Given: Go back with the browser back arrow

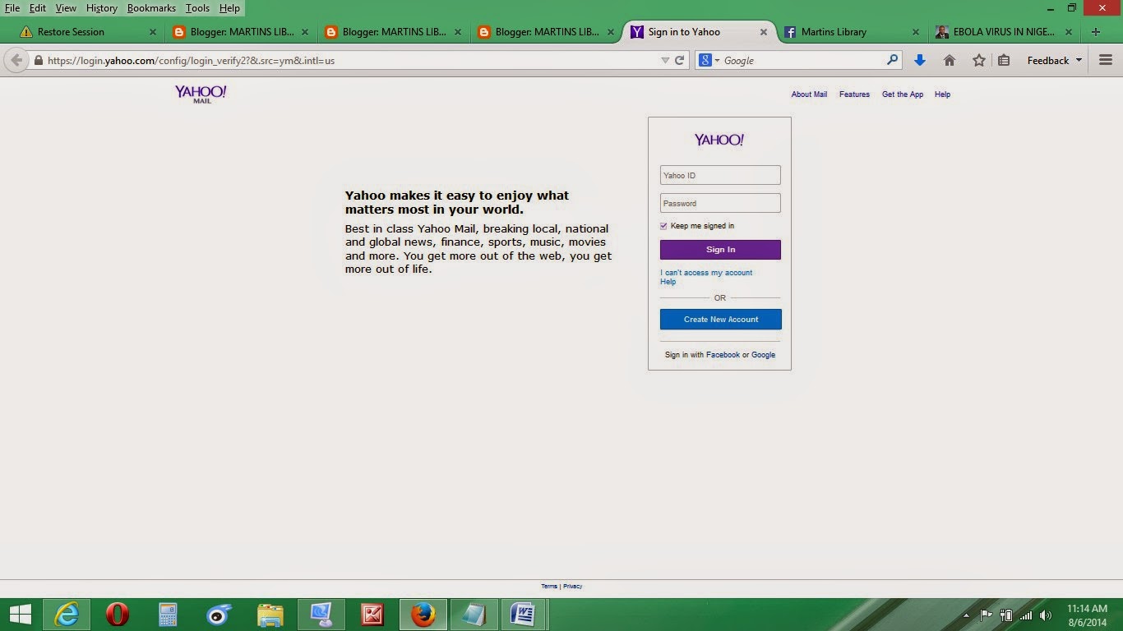Looking at the screenshot, I should pyautogui.click(x=16, y=60).
